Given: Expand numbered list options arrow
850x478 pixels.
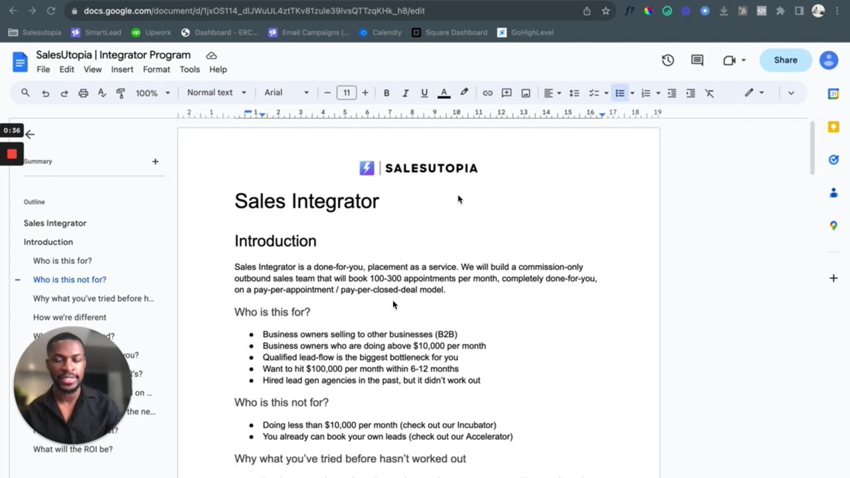Looking at the screenshot, I should pos(658,93).
